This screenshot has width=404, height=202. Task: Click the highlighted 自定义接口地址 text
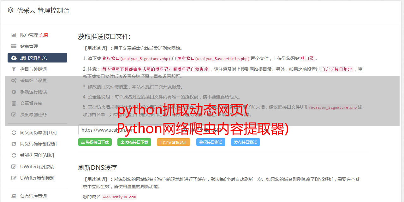(x=337, y=69)
